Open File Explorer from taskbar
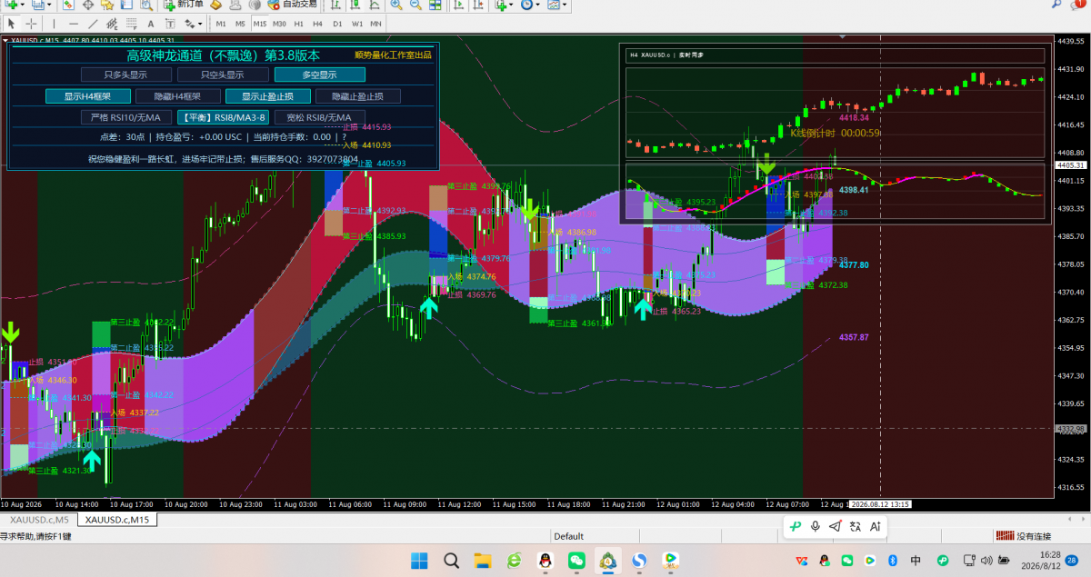The image size is (1091, 577). coord(482,561)
